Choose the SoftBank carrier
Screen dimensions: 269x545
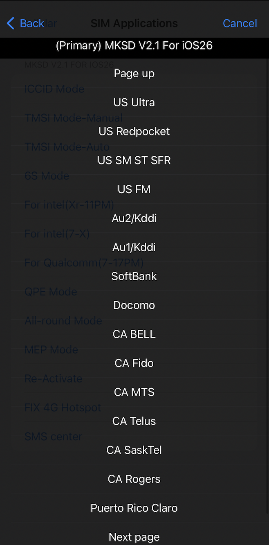134,277
